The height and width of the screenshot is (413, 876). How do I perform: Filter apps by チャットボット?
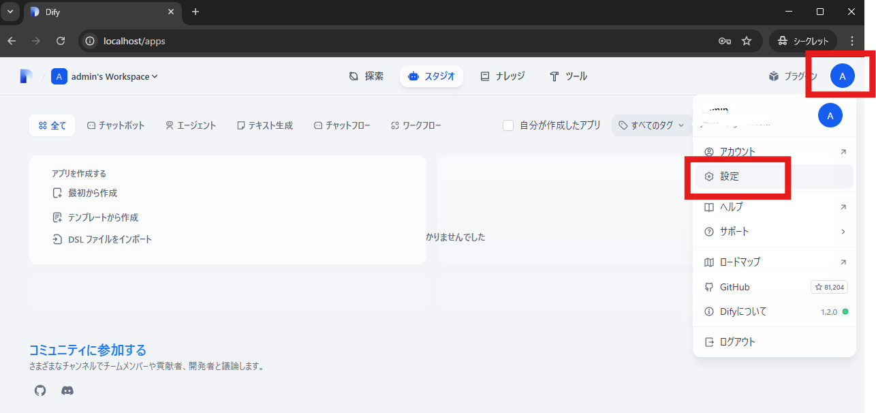116,125
